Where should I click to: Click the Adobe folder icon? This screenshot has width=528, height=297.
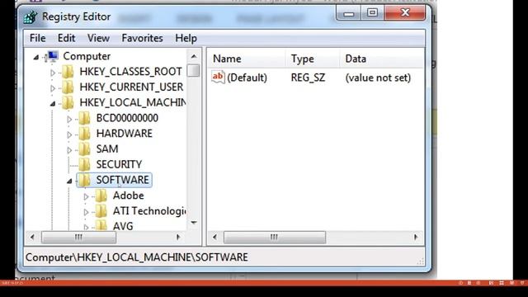pyautogui.click(x=101, y=196)
